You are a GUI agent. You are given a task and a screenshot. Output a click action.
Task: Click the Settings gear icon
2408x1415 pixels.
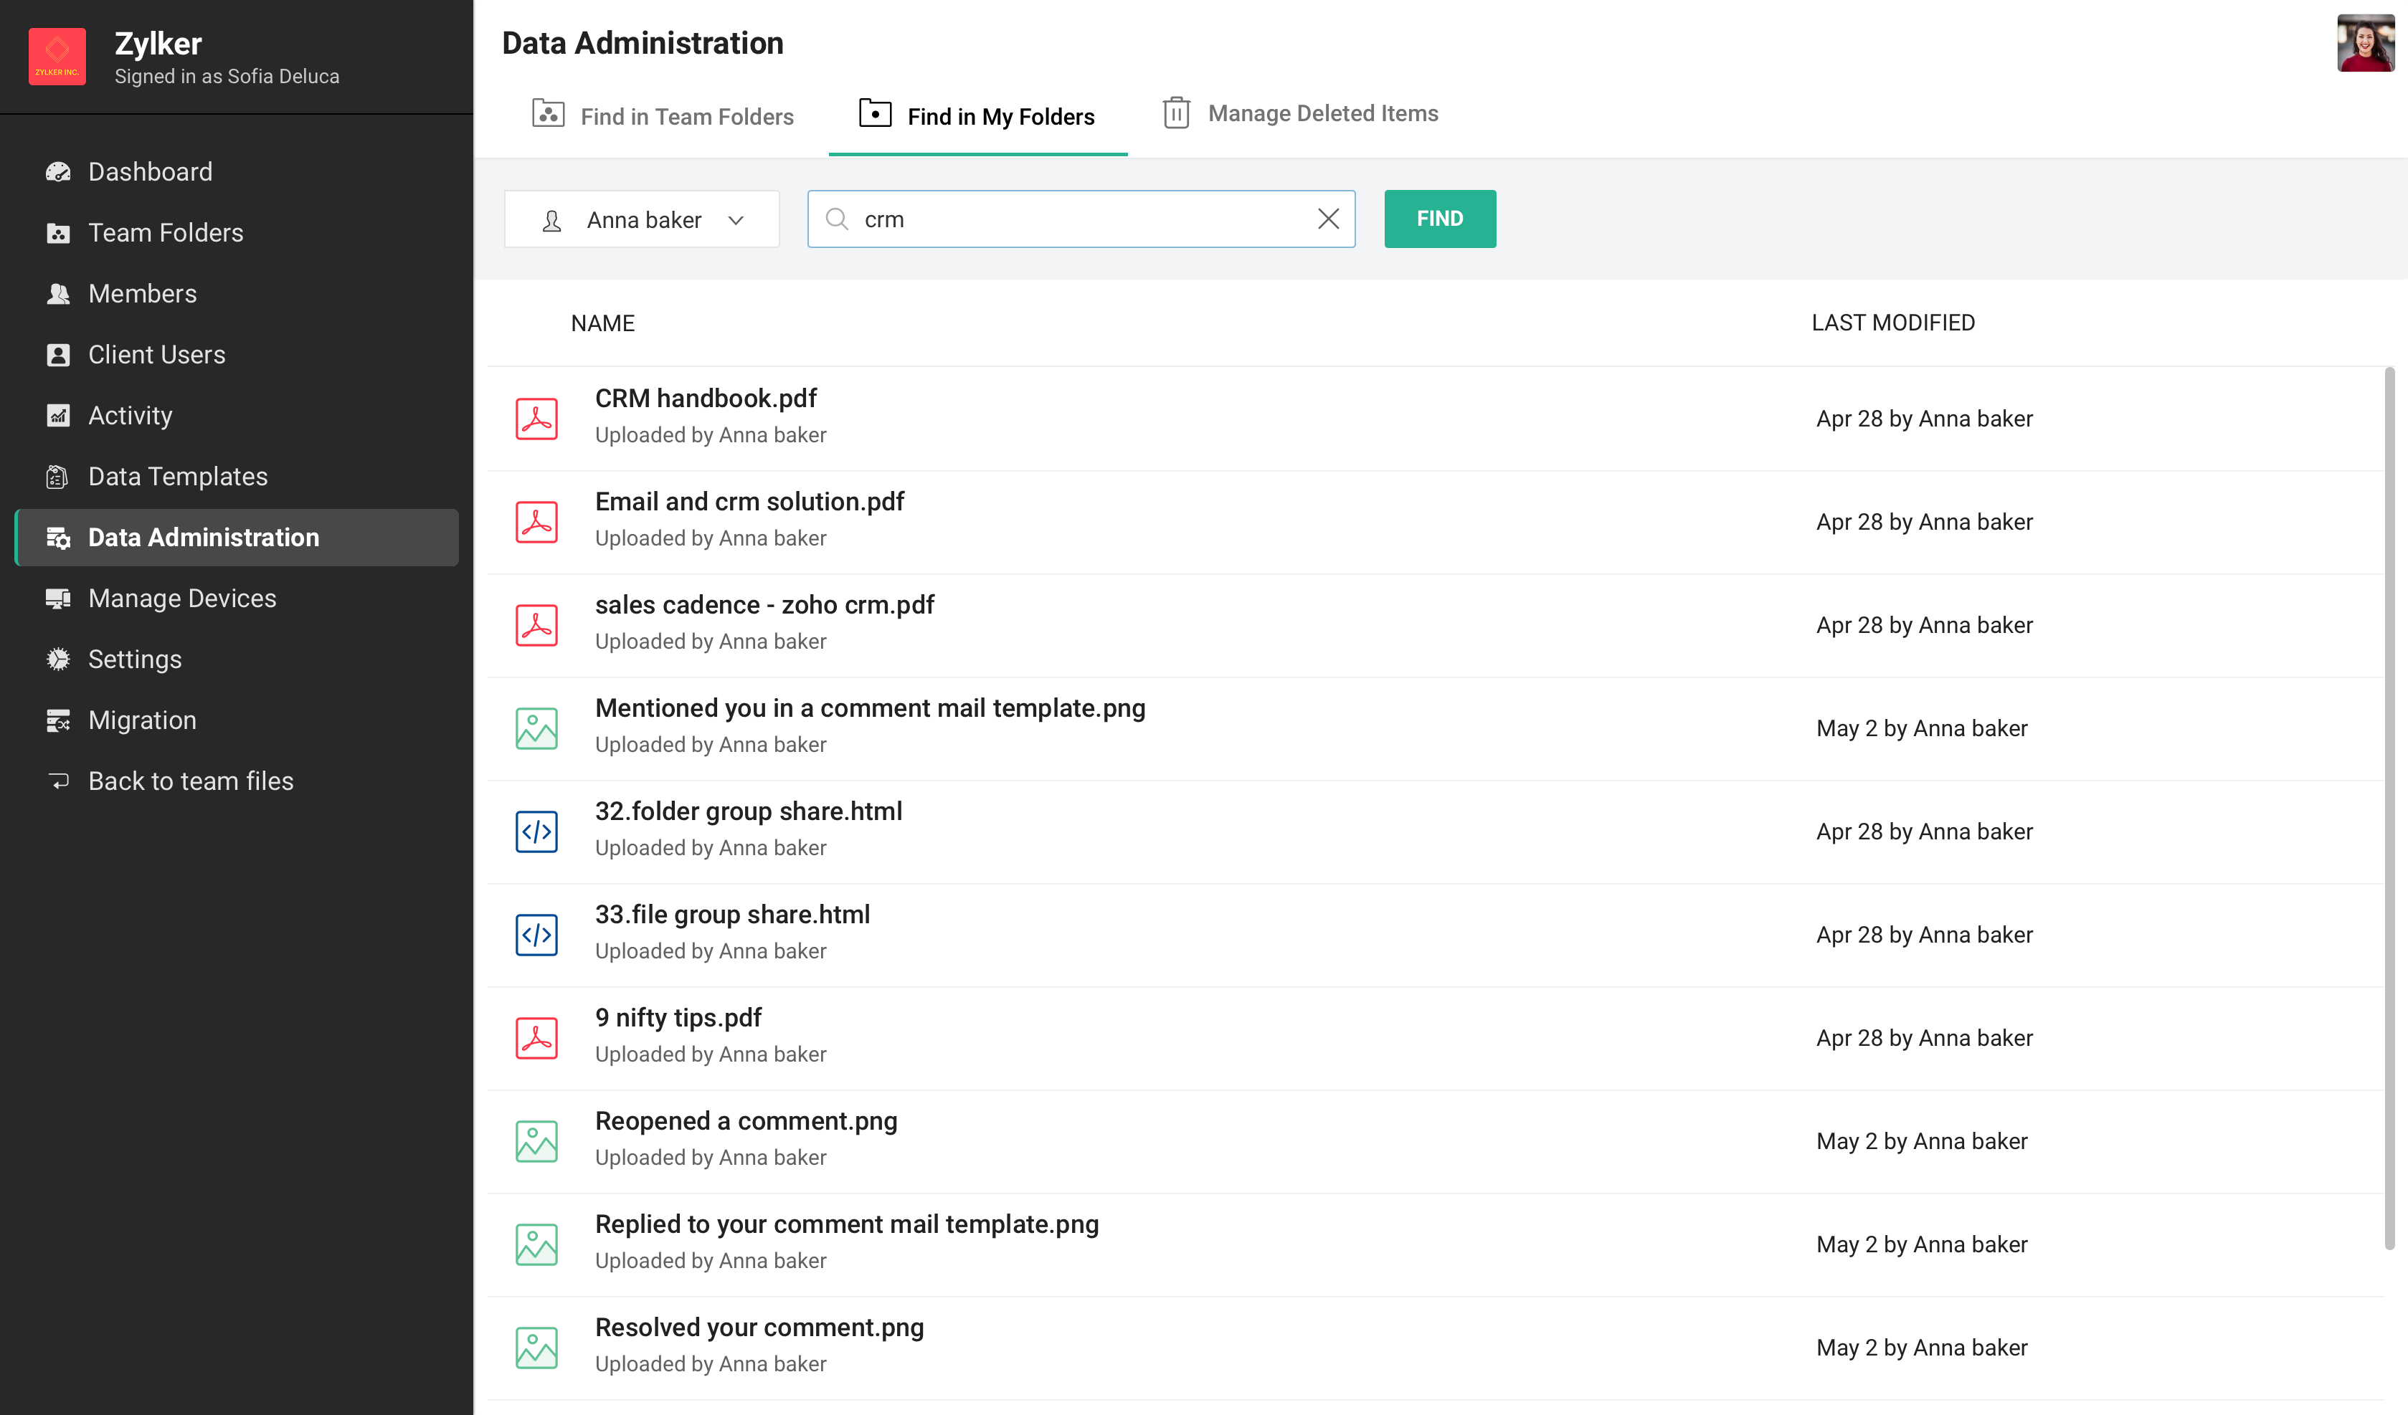[58, 659]
